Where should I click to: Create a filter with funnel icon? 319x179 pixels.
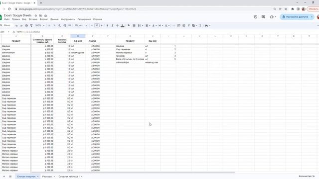coord(189,25)
